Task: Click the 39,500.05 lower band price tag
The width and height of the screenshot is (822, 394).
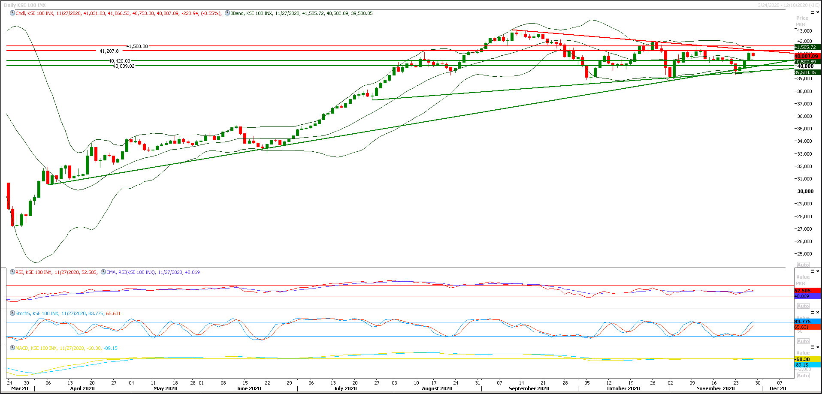Action: (807, 72)
